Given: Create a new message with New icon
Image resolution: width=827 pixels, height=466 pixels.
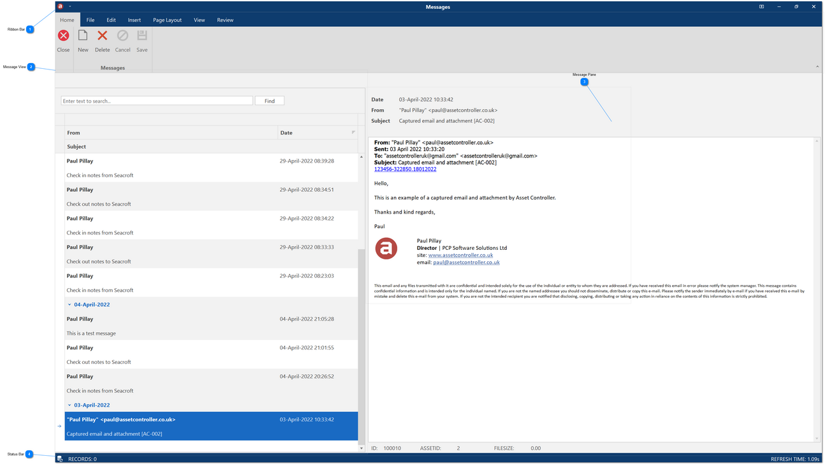Looking at the screenshot, I should [83, 36].
